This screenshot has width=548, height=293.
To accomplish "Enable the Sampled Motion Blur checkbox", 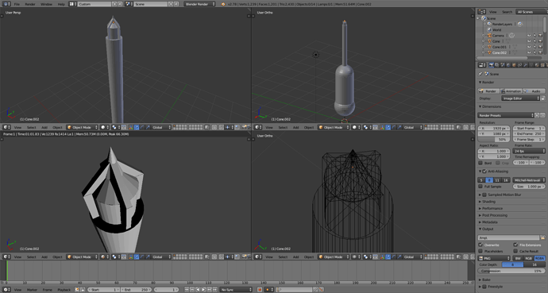I will tap(484, 195).
